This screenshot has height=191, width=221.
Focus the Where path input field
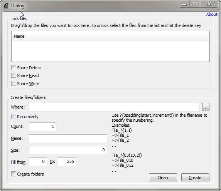click(x=114, y=107)
